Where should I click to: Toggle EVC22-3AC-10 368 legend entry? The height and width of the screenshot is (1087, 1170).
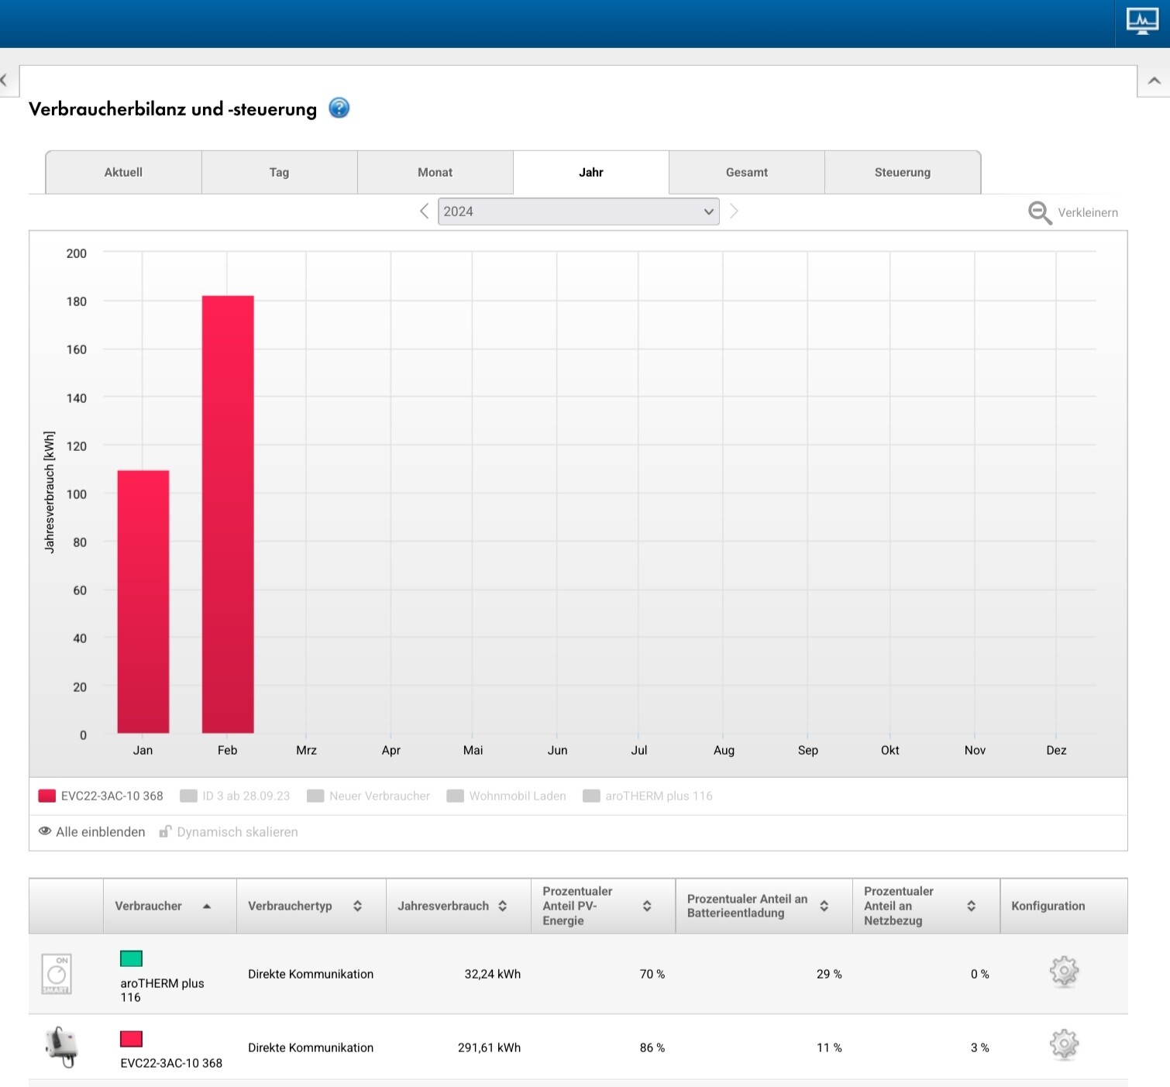(x=101, y=796)
